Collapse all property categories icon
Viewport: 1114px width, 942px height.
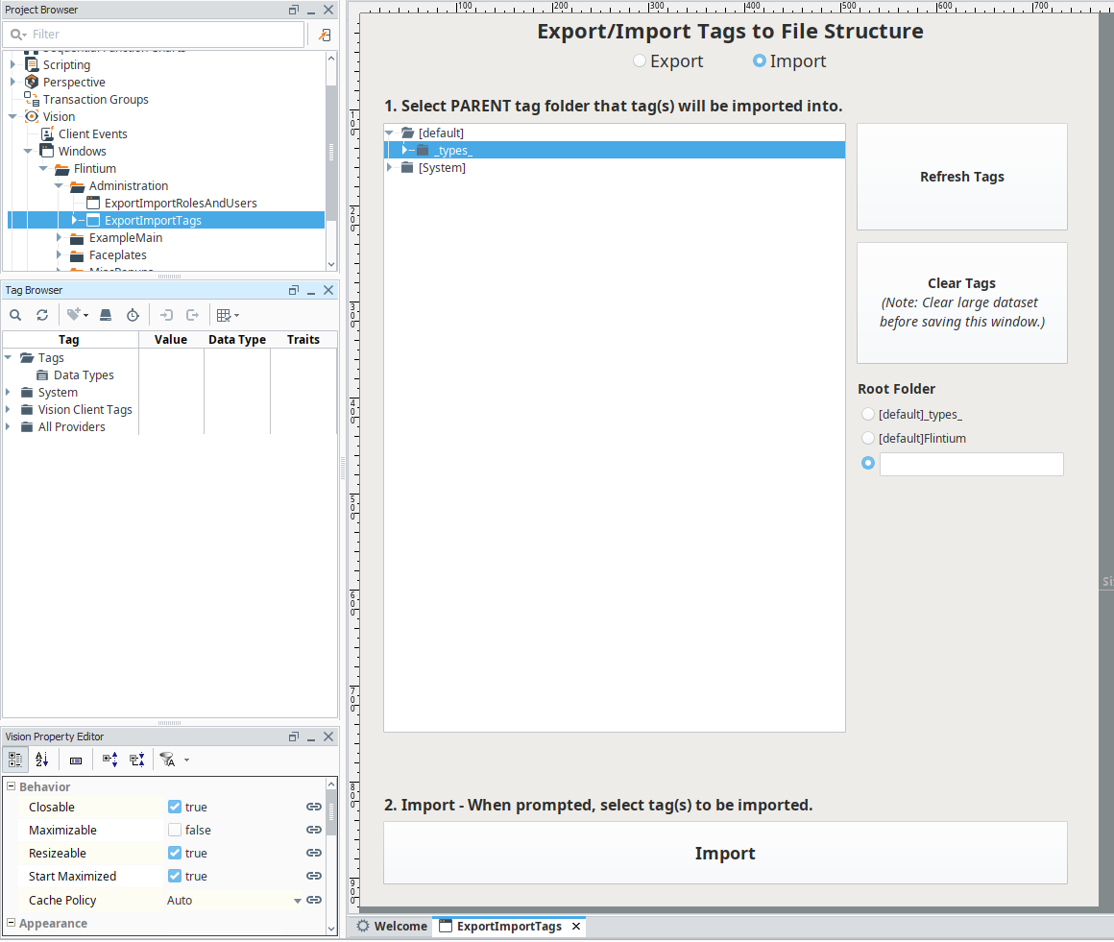[x=137, y=760]
